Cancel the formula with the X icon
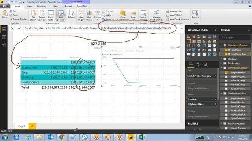Screen dimensions: 252x141 click(x=12, y=29)
